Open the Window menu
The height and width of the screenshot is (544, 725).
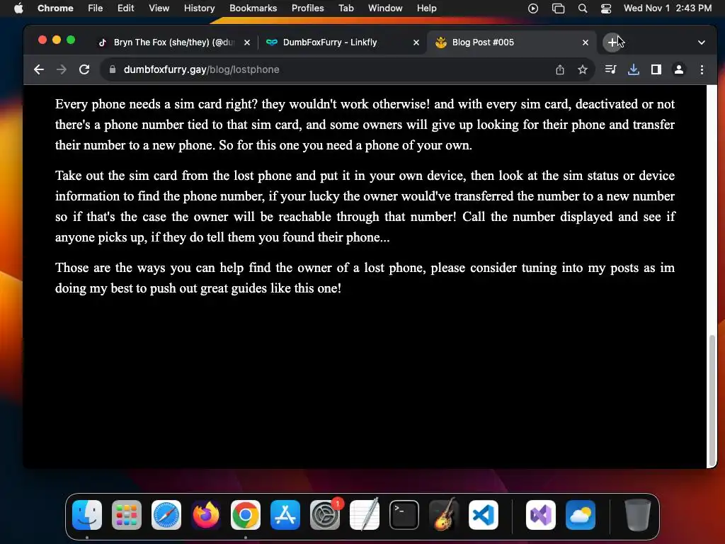coord(385,8)
